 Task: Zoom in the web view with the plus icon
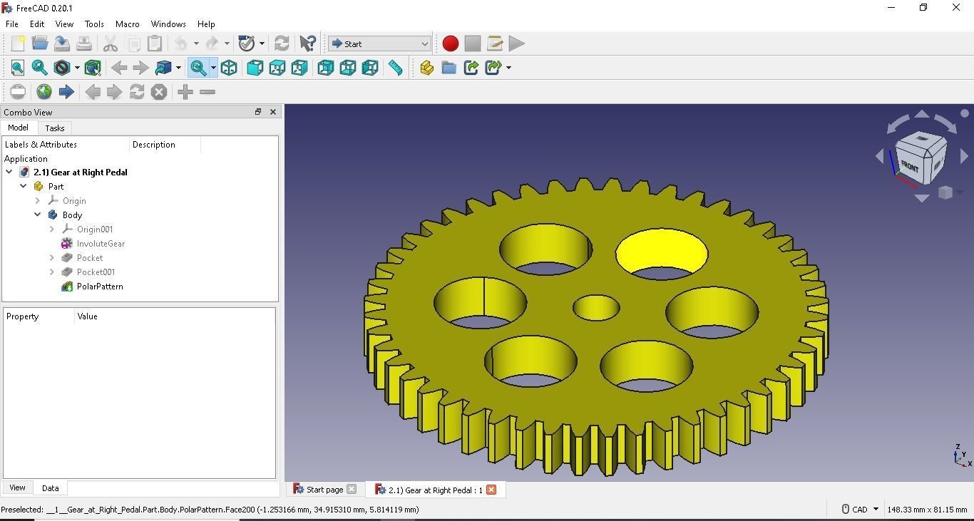tap(185, 92)
